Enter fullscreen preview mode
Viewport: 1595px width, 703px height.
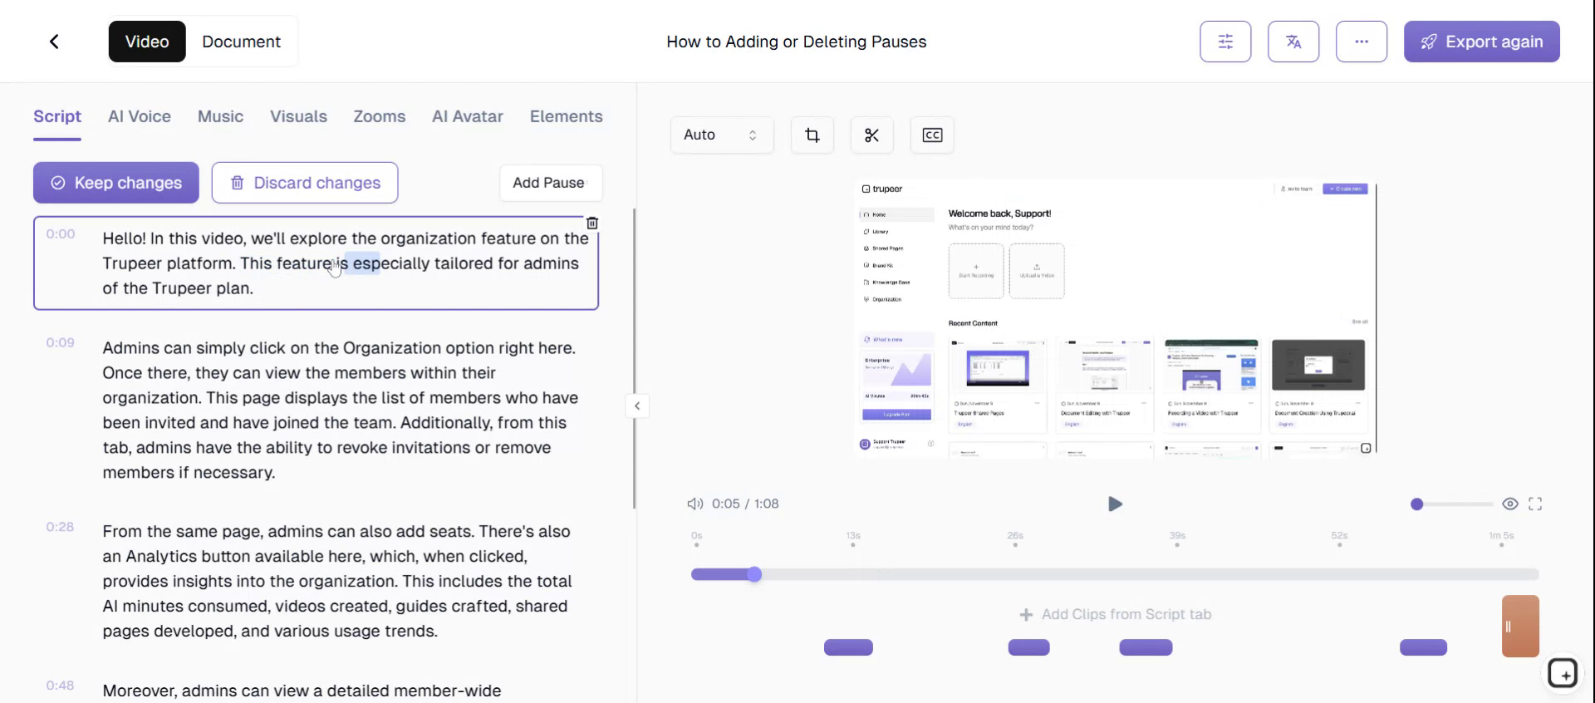coord(1535,504)
